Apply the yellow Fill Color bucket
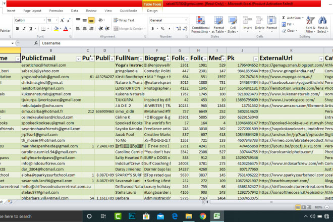Image resolution: width=333 pixels, height=222 pixels. point(56,28)
